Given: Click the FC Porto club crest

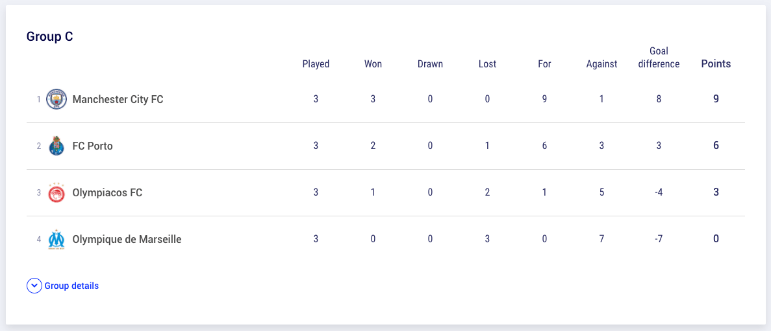Looking at the screenshot, I should click(x=56, y=146).
